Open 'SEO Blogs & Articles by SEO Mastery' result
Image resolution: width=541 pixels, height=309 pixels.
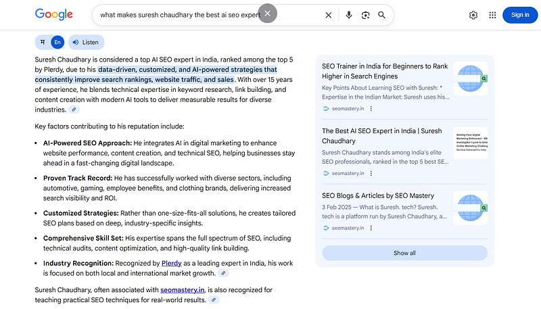(x=378, y=195)
